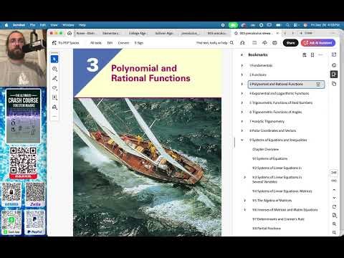Open the Convert tool tab
This screenshot has width=344, height=258.
pyautogui.click(x=123, y=43)
